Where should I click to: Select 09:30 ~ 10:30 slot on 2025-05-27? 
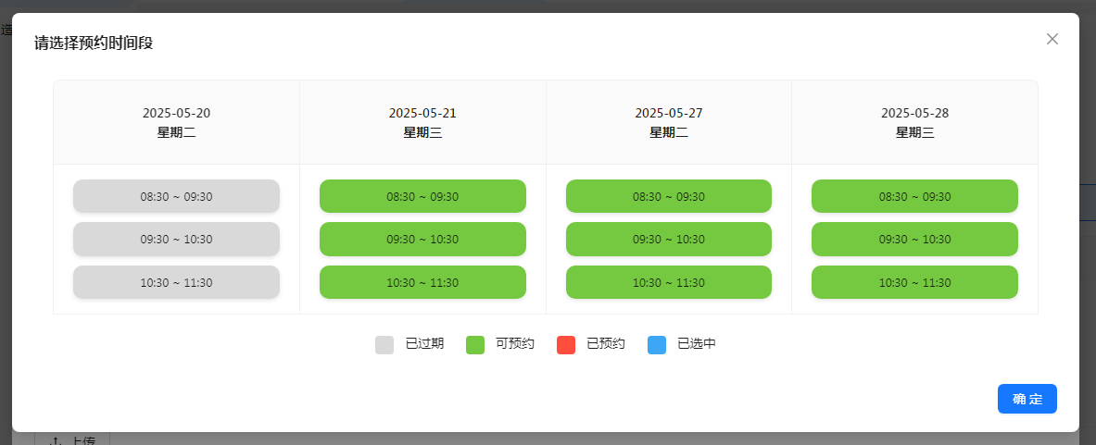(x=669, y=240)
